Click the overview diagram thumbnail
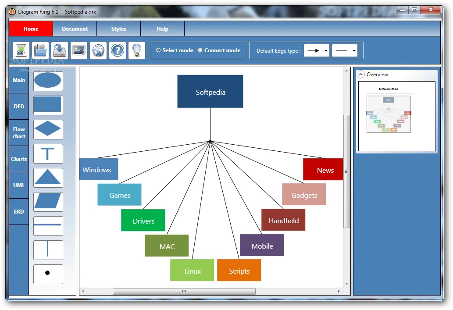The width and height of the screenshot is (453, 310). click(397, 116)
